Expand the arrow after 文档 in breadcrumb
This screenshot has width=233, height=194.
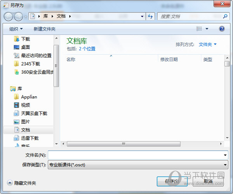click(70, 16)
